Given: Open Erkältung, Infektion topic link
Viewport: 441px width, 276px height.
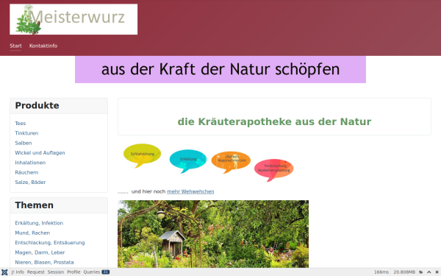Looking at the screenshot, I should (39, 223).
